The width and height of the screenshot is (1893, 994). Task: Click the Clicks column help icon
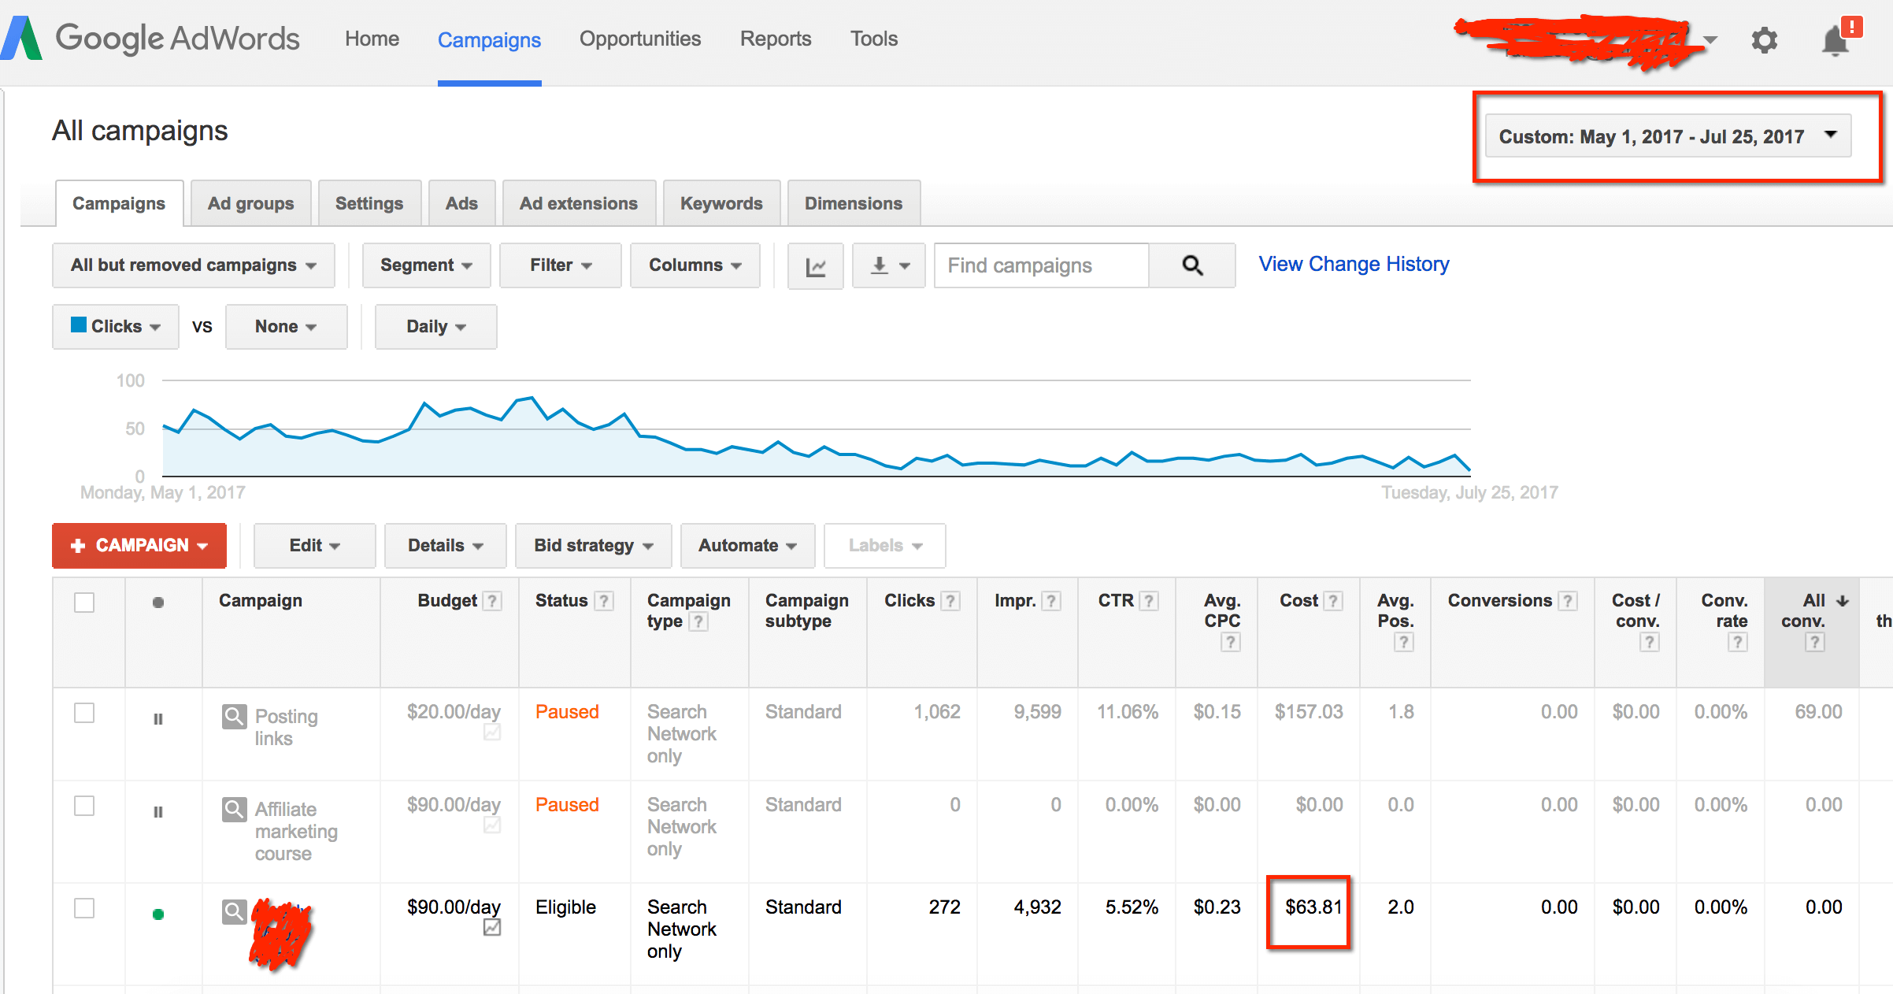coord(950,601)
